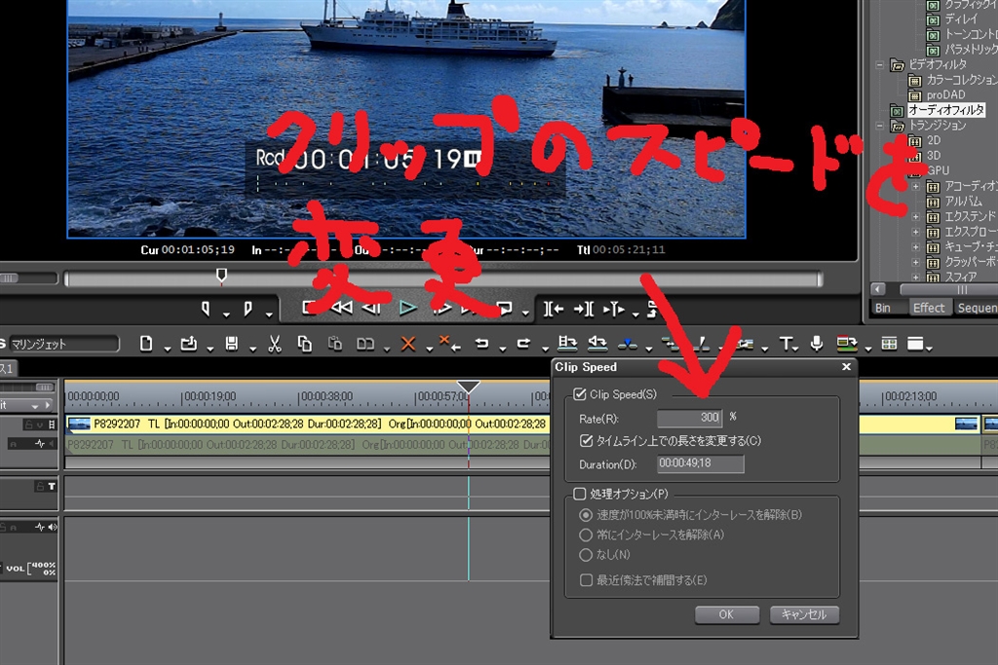Viewport: 998px width, 665px height.
Task: Expand the キューブ transition folder
Action: (x=916, y=246)
